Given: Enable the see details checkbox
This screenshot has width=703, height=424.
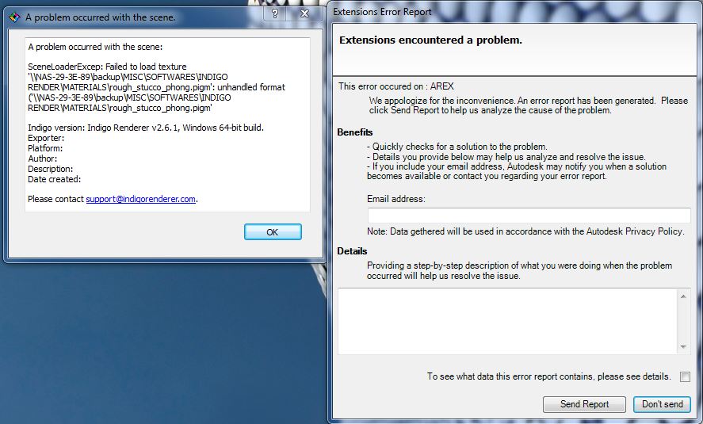Looking at the screenshot, I should (x=685, y=376).
